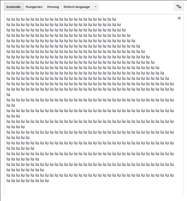Click the wrapped line containing only 'iu iu'
Viewport: 187px width, 201px height.
pos(11,105)
